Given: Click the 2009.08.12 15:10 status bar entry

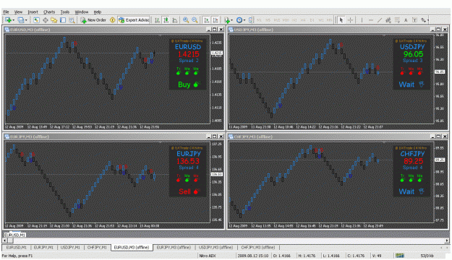Looking at the screenshot, I should pos(253,256).
